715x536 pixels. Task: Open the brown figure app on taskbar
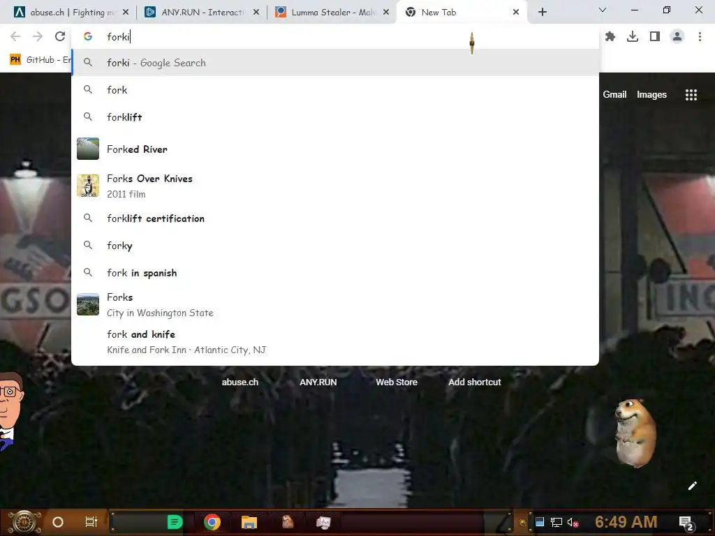(x=287, y=522)
